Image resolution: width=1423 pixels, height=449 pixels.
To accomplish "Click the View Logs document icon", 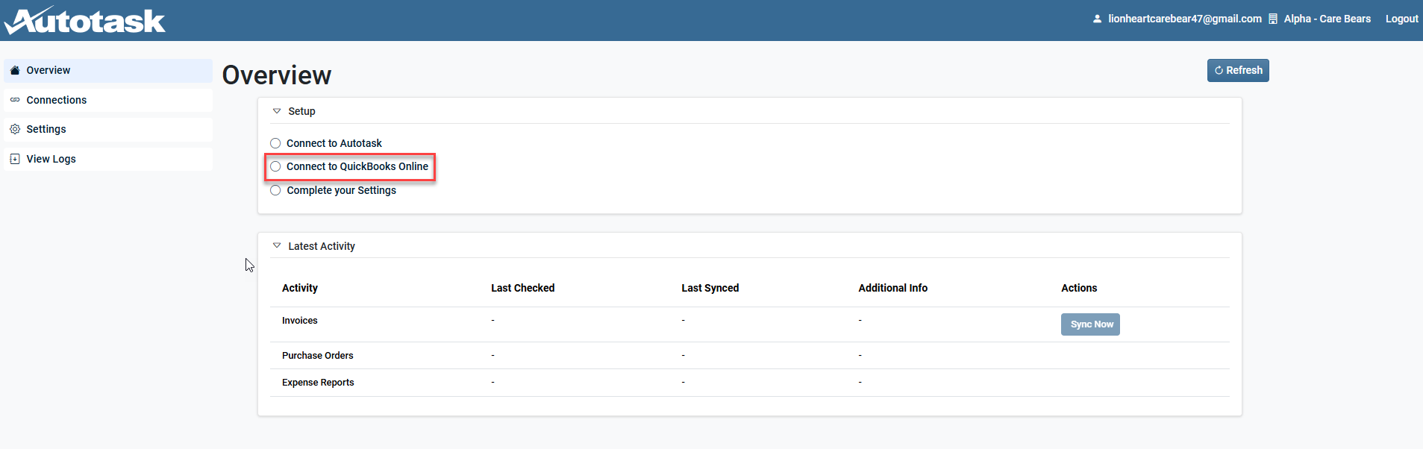I will (15, 159).
